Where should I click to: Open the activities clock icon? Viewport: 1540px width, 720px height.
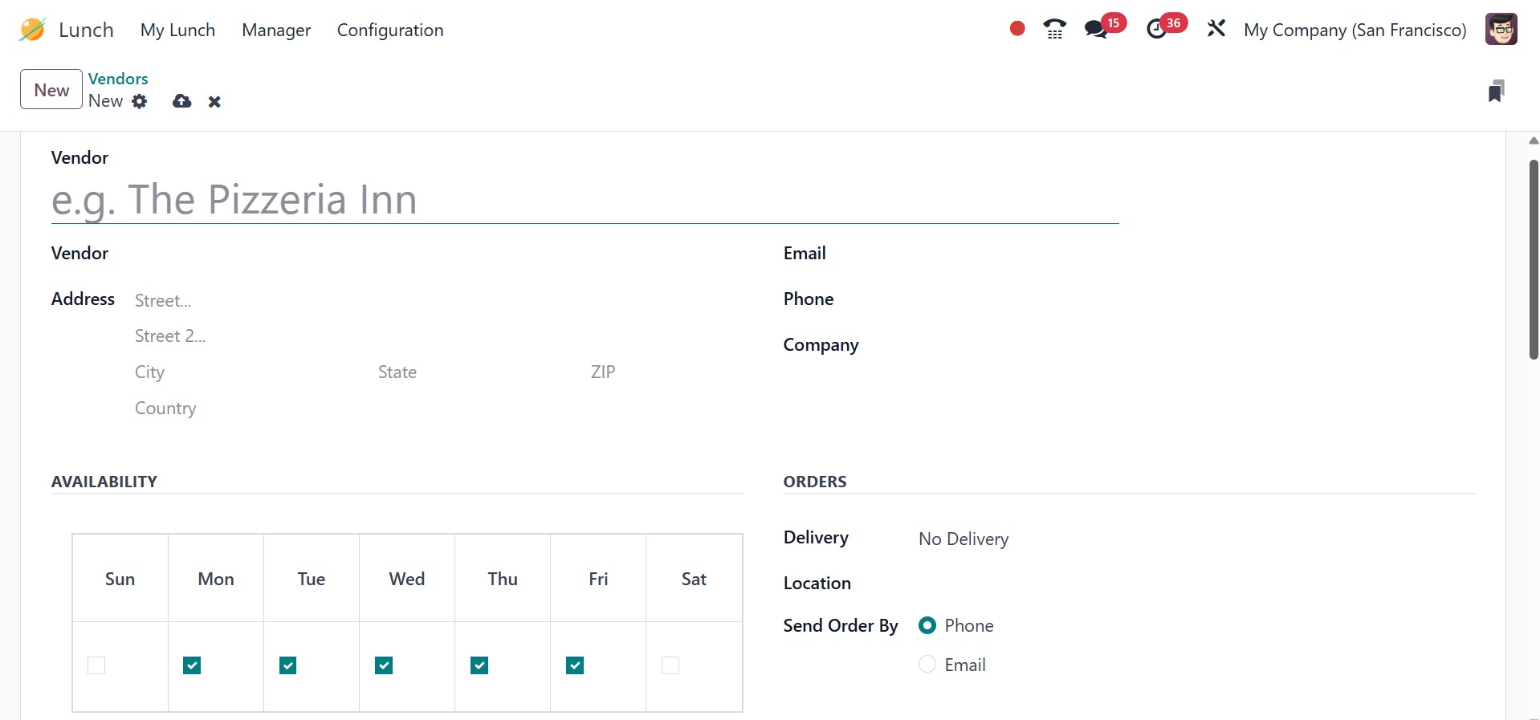(1156, 30)
